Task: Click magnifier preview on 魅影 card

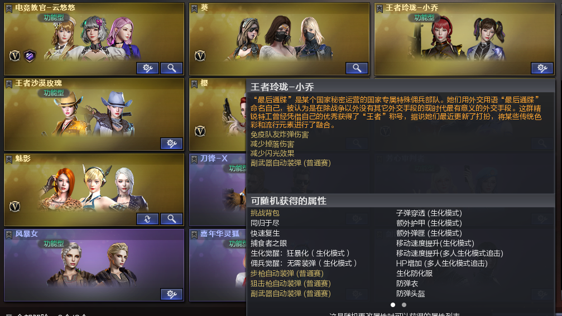Action: click(x=172, y=218)
